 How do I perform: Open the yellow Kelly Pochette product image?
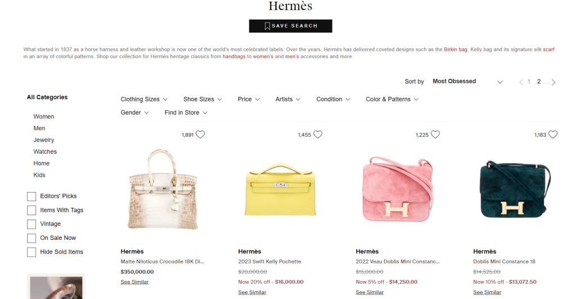coord(280,190)
